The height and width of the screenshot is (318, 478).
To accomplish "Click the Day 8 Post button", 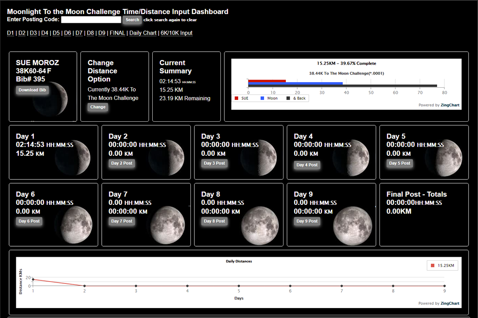I will coord(214,221).
